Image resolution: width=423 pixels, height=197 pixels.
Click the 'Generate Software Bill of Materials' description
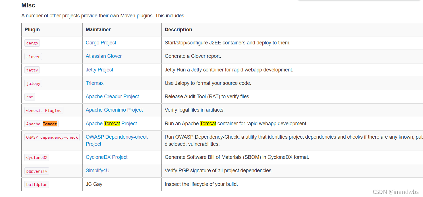pyautogui.click(x=237, y=157)
